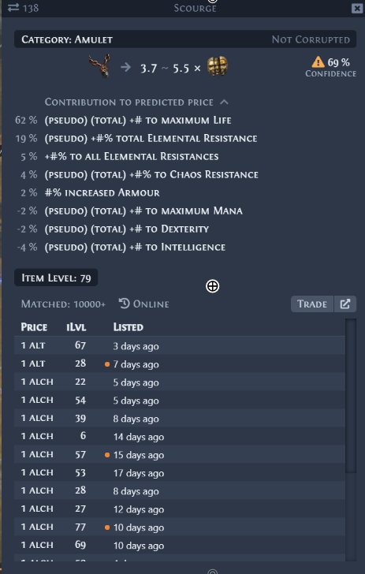This screenshot has height=574, width=365.
Task: Click the Online history clock icon
Action: (125, 304)
